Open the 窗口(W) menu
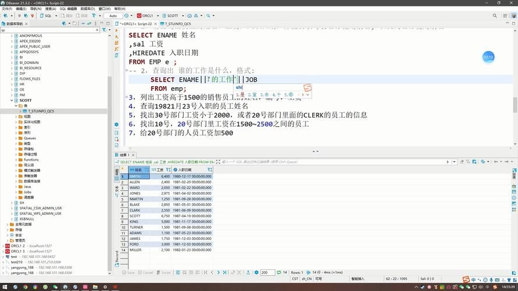 point(104,9)
